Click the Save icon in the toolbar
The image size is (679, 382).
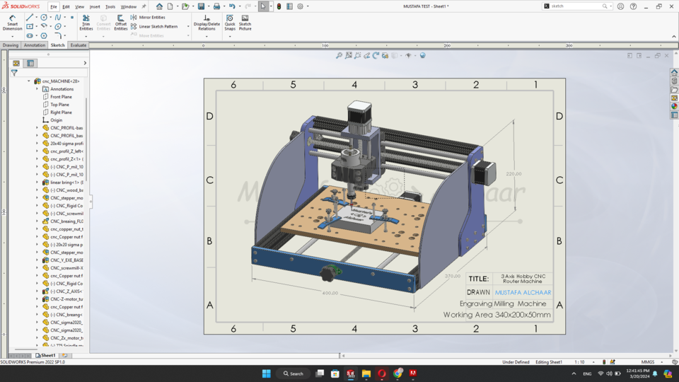(201, 6)
